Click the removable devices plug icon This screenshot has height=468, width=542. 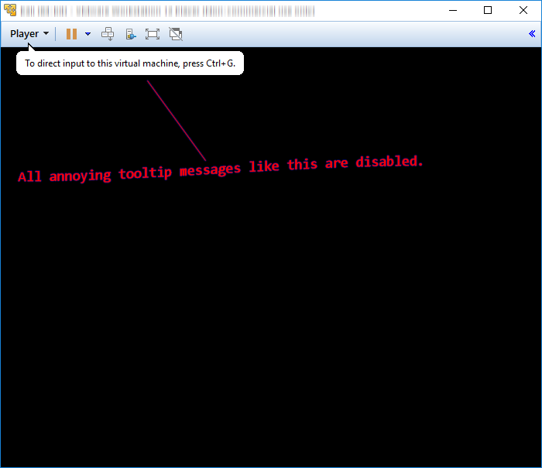pyautogui.click(x=131, y=34)
